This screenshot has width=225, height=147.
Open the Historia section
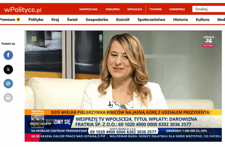(x=180, y=19)
